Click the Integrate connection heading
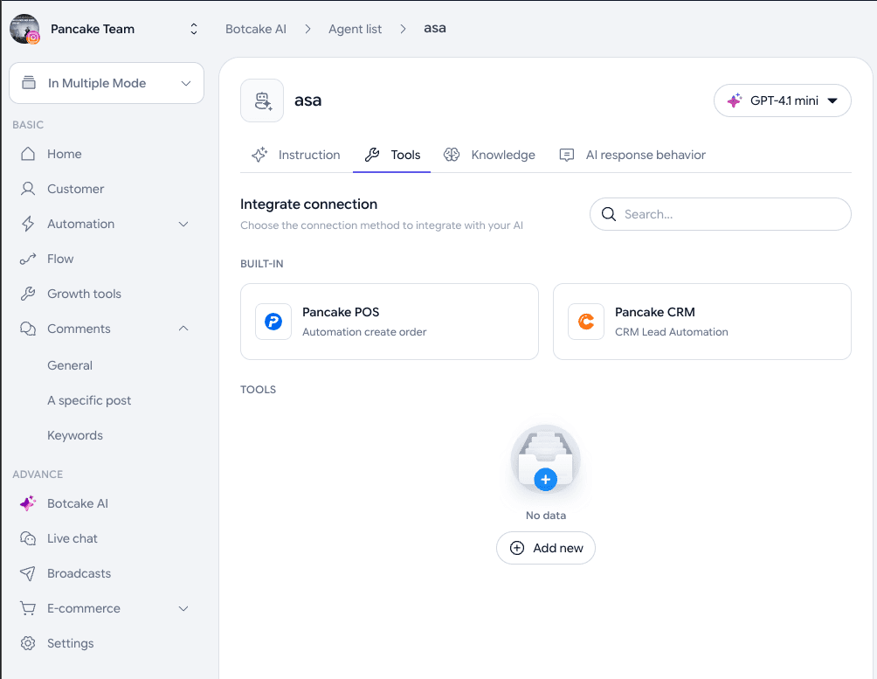Screen dimensions: 877x679 click(308, 204)
